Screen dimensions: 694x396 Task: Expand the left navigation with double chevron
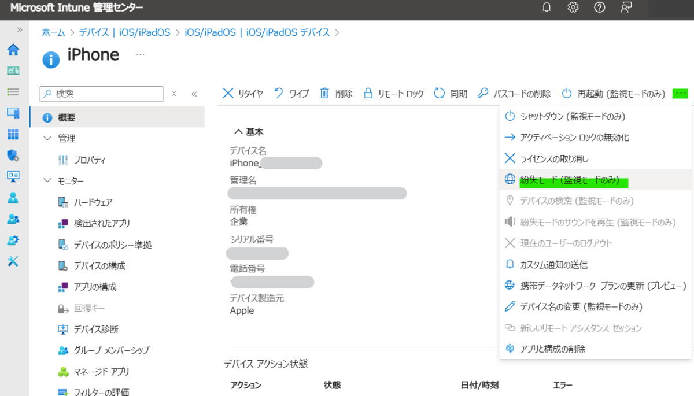tap(19, 29)
